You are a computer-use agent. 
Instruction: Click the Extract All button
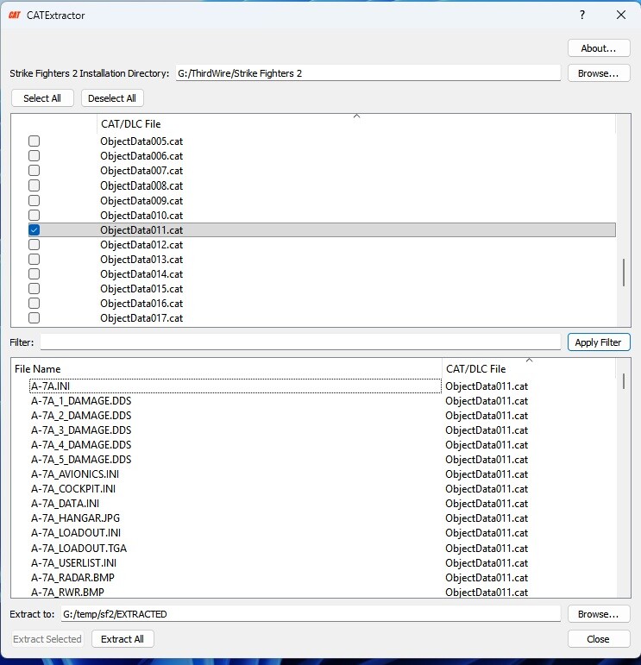click(x=123, y=639)
